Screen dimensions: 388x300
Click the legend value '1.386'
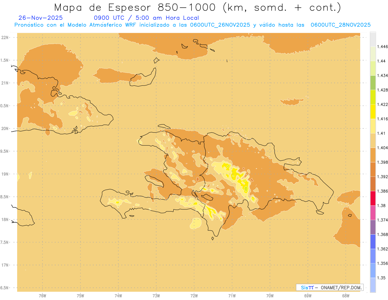pyautogui.click(x=383, y=191)
